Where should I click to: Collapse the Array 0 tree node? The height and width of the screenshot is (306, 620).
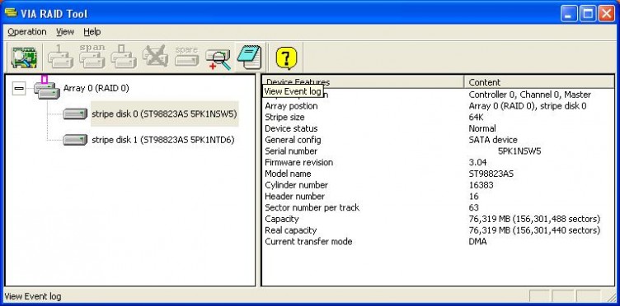[19, 88]
